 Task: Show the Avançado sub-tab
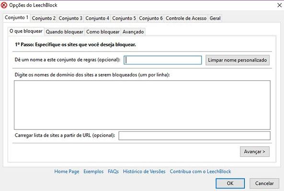(x=133, y=32)
